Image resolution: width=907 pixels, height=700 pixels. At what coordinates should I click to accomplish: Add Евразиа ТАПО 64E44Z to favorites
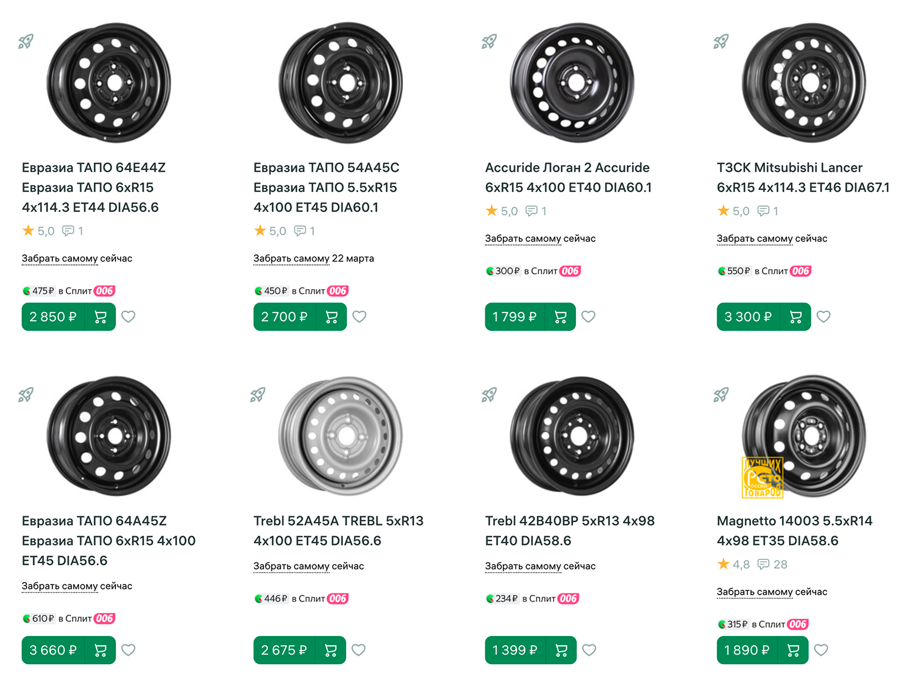[x=128, y=317]
